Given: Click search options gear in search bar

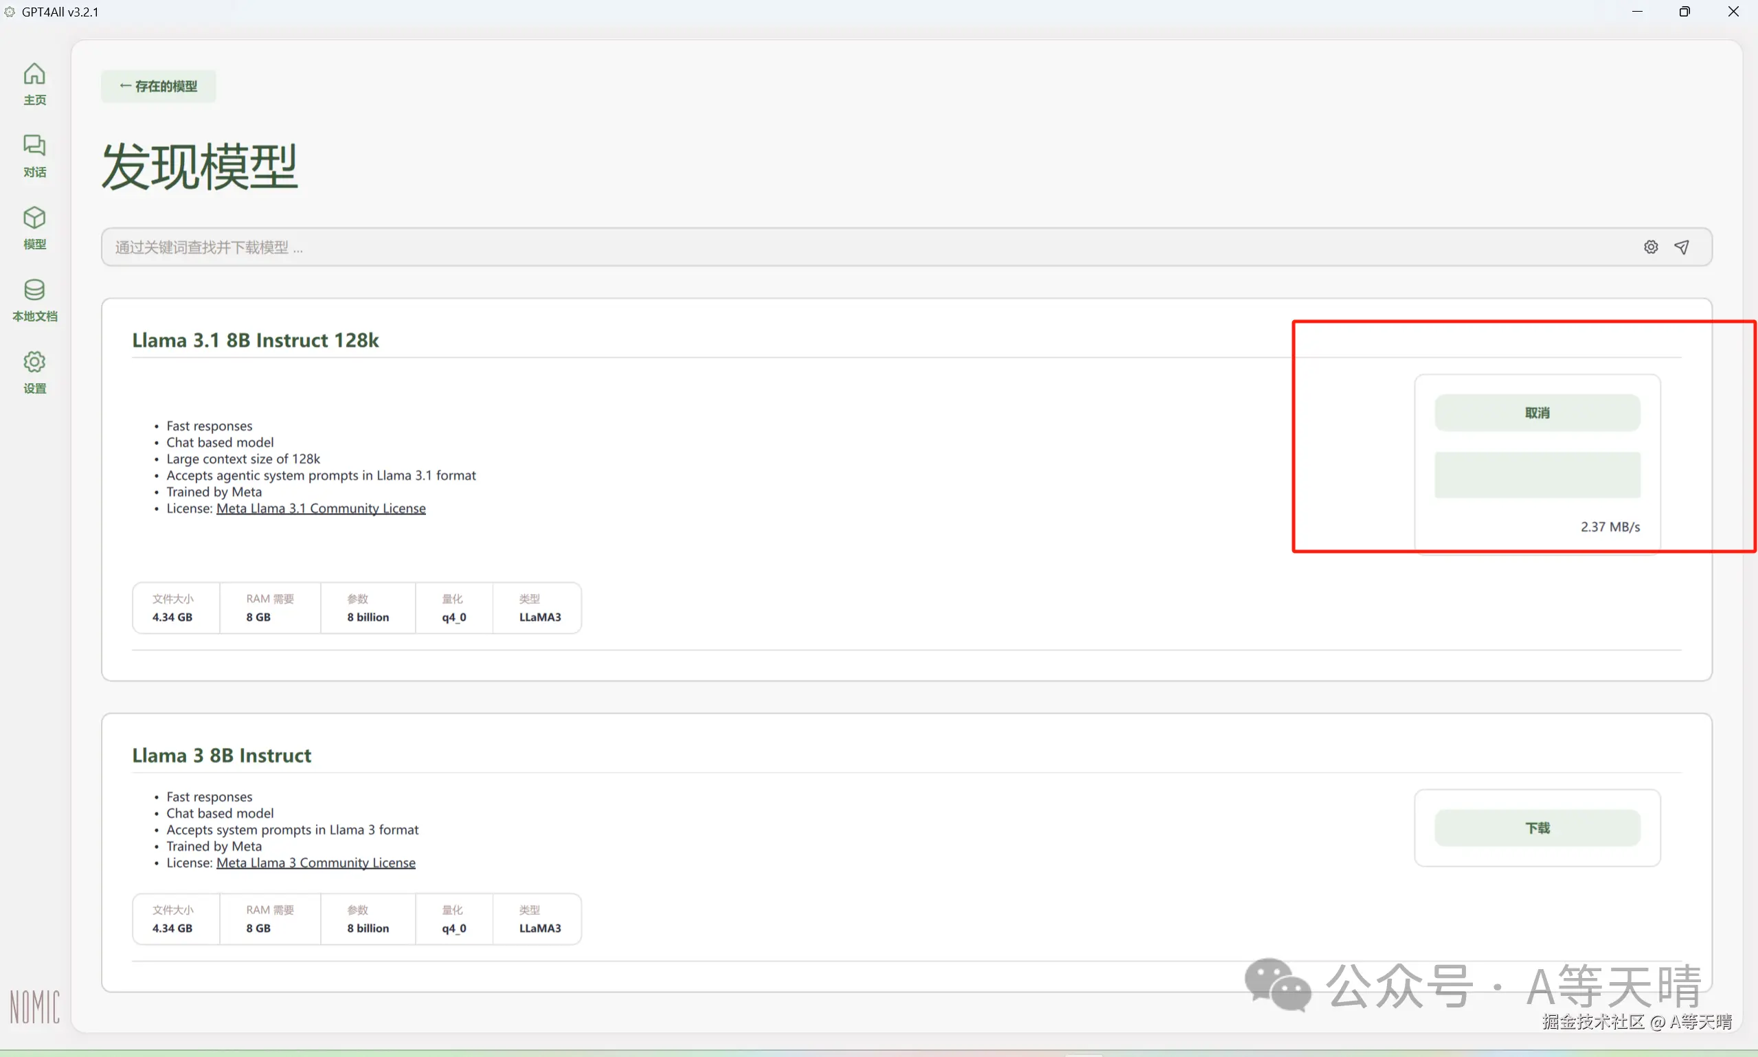Looking at the screenshot, I should click(1650, 247).
